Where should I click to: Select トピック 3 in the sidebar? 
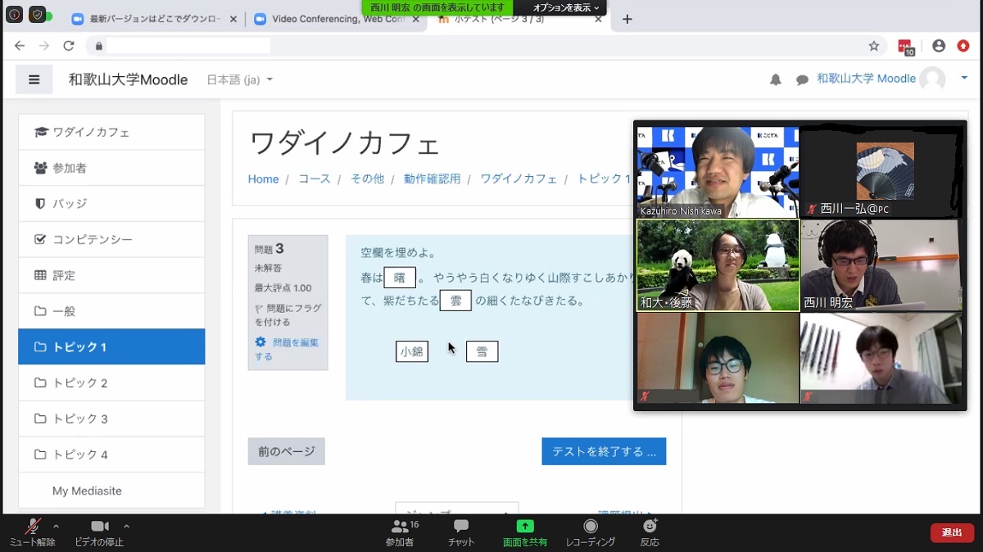click(x=111, y=419)
